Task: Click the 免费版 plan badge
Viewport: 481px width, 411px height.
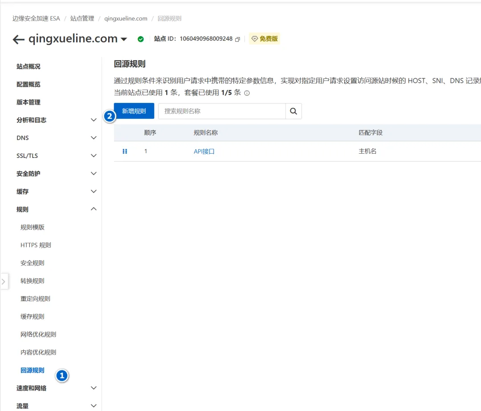Action: (265, 39)
